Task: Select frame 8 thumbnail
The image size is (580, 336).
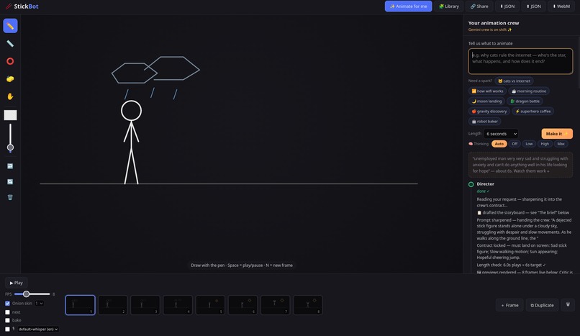Action: click(x=308, y=305)
